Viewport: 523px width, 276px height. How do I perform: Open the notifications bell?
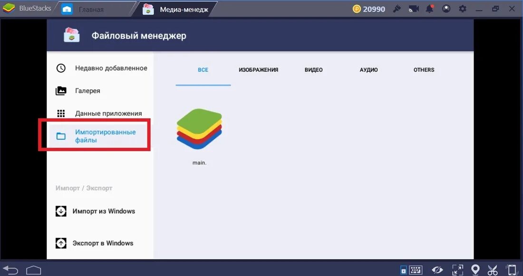[430, 9]
